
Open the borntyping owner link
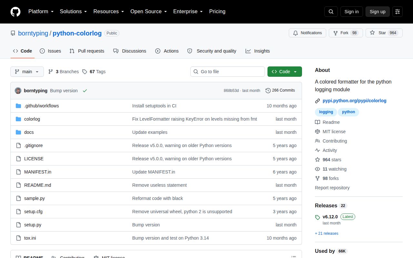click(x=33, y=33)
